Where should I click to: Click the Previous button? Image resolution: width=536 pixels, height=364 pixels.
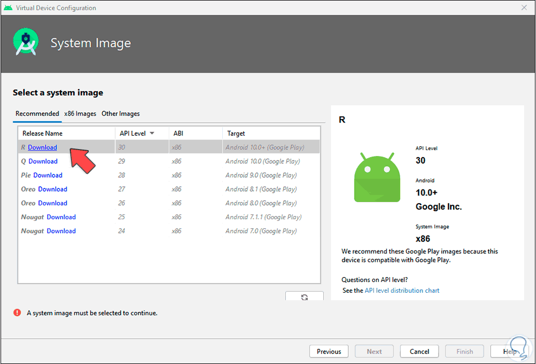click(x=329, y=352)
